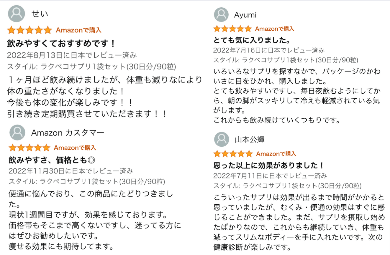This screenshot has height=255, width=390.
Task: Click the Amazonで購入 badge under Amazon カスタマー
Action: pyautogui.click(x=75, y=148)
